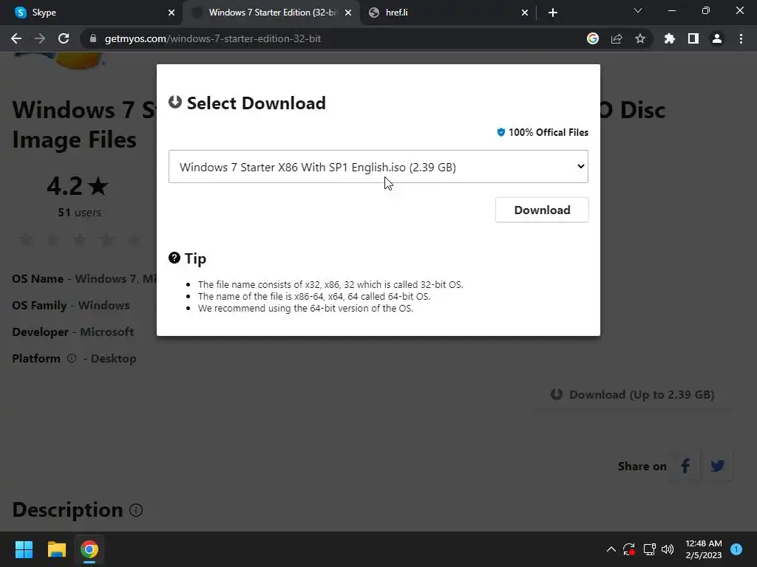Viewport: 757px width, 567px height.
Task: Open the Extensions puzzle icon
Action: click(x=670, y=38)
